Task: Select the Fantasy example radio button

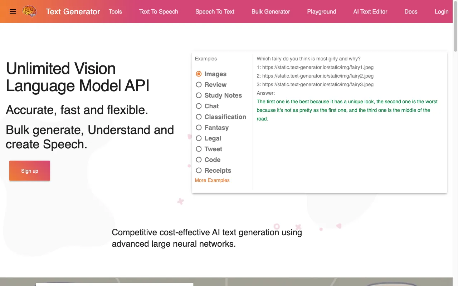Action: (199, 128)
